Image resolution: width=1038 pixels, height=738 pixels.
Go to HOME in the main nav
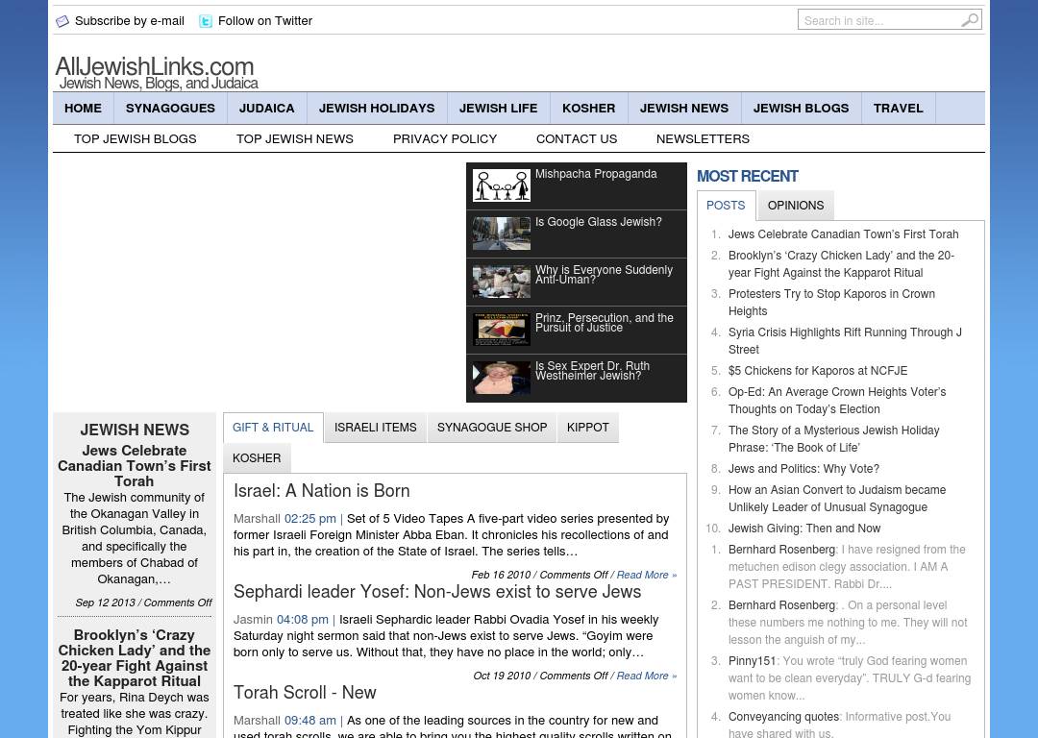(84, 108)
